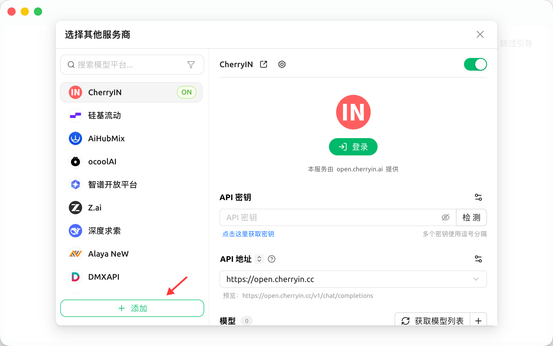This screenshot has height=346, width=553.
Task: Select the Z.ai provider
Action: pos(131,208)
